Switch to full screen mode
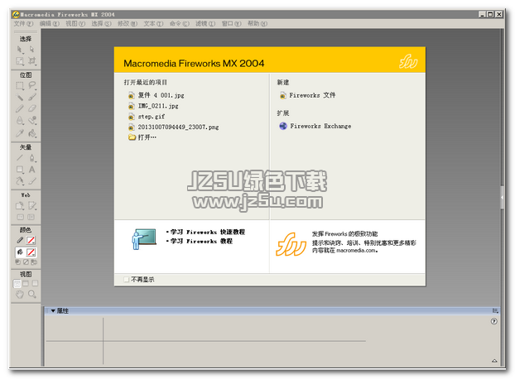515x379 pixels. (35, 283)
